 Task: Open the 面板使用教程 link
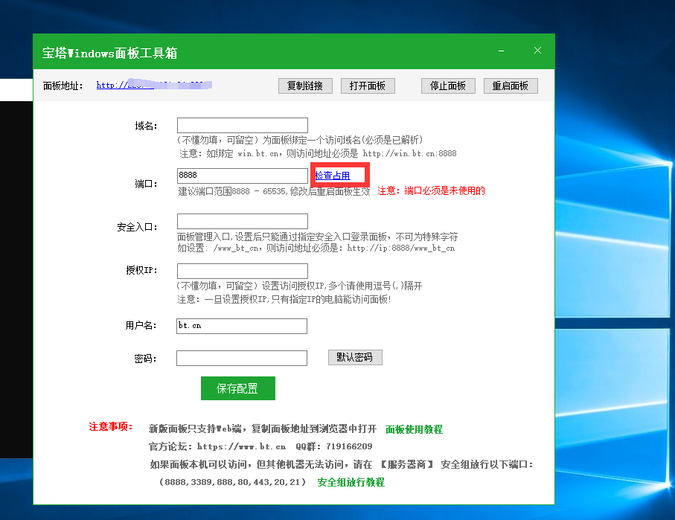tap(414, 429)
